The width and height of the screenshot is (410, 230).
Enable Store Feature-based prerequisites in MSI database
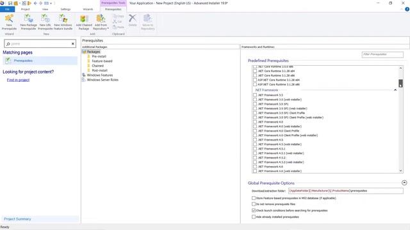(x=254, y=198)
